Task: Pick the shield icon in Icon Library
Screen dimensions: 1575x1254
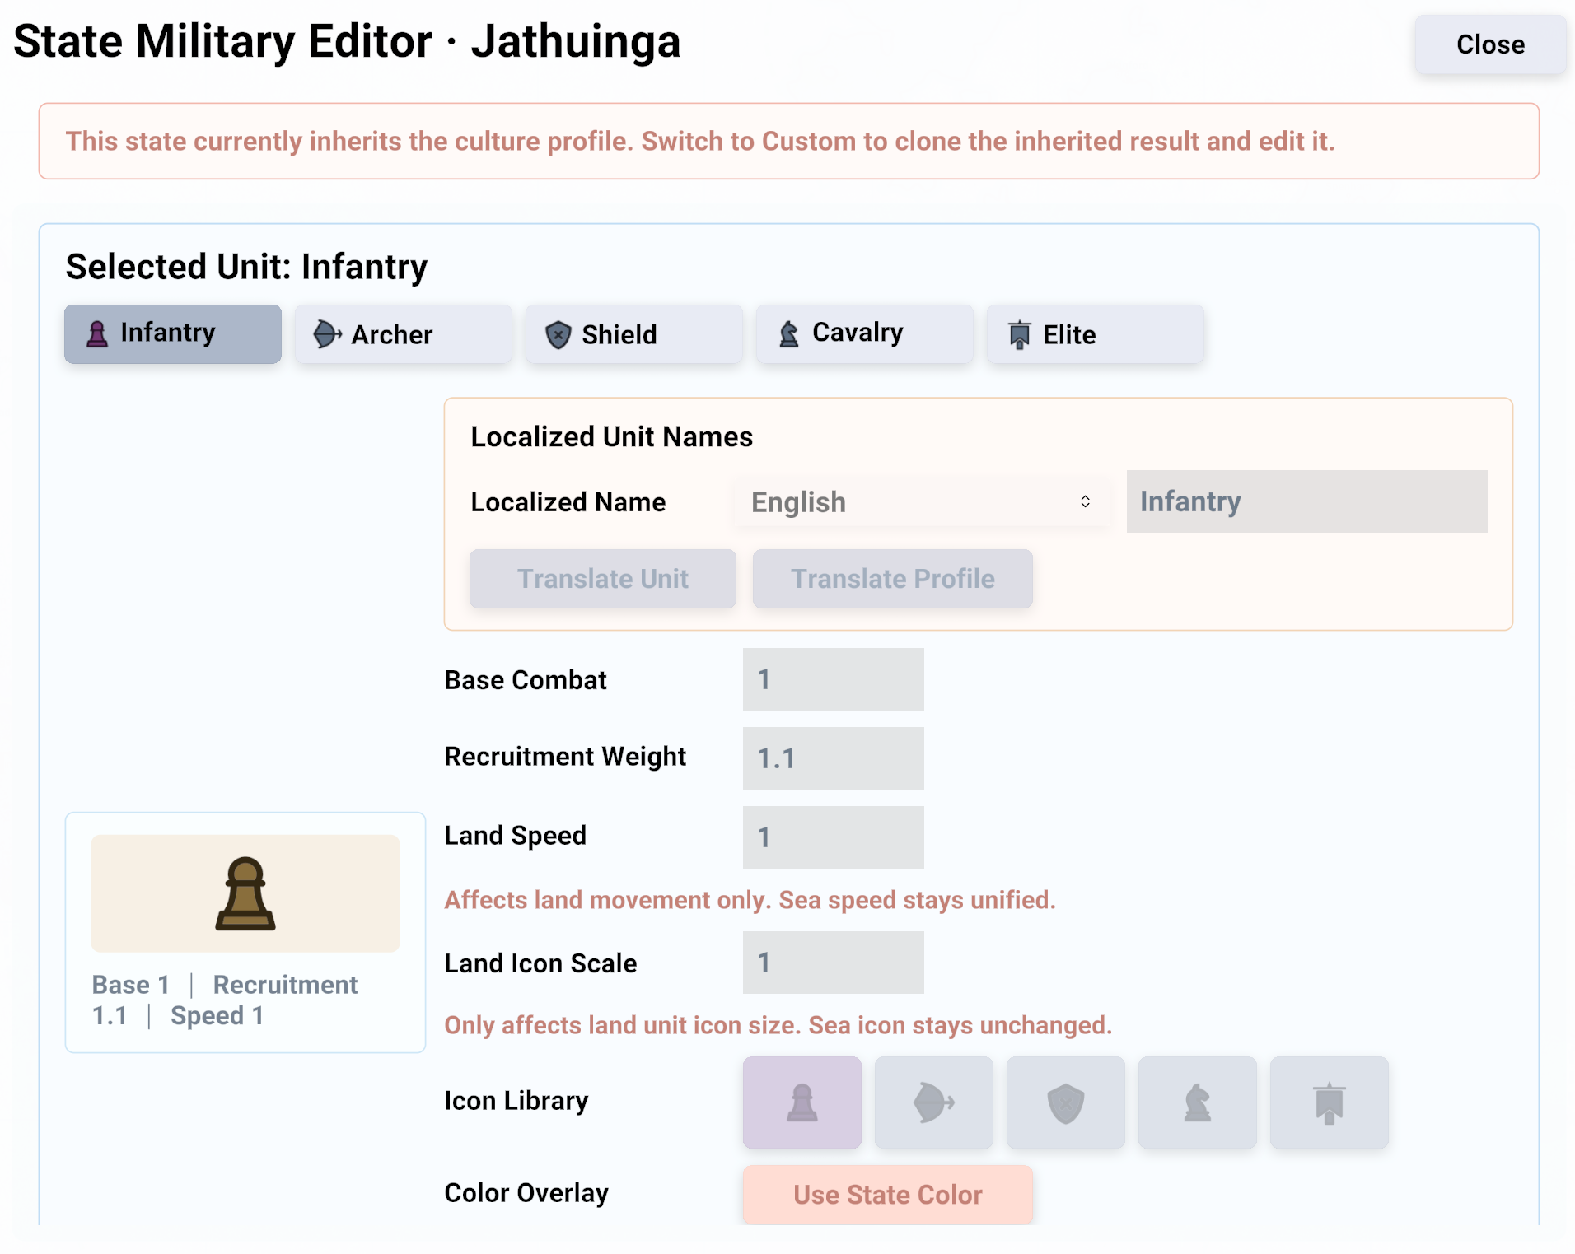Action: click(1065, 1102)
